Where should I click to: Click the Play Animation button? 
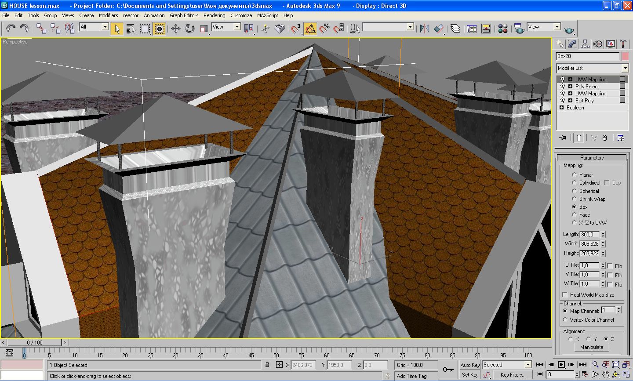pyautogui.click(x=561, y=365)
